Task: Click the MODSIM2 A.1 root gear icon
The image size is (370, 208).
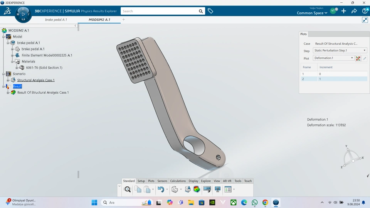Action: 4,30
